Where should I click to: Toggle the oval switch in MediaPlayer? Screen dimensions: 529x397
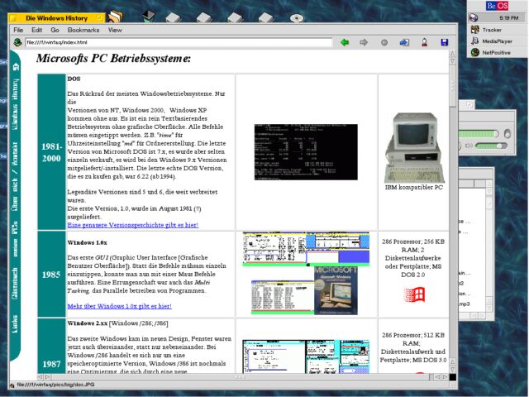(x=507, y=134)
